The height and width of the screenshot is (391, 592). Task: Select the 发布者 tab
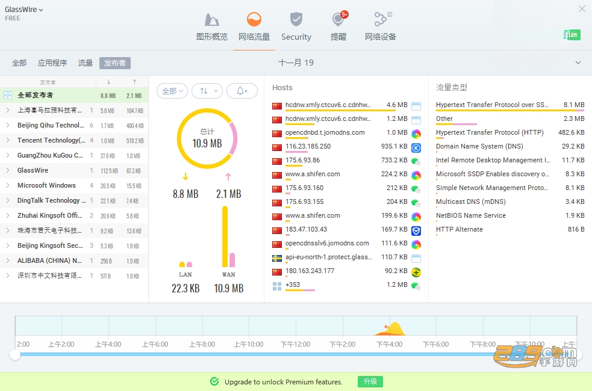coord(115,63)
